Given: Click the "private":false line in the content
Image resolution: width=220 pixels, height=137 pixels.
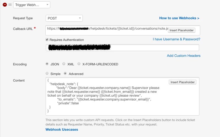Looking at the screenshot, I should (68, 103).
